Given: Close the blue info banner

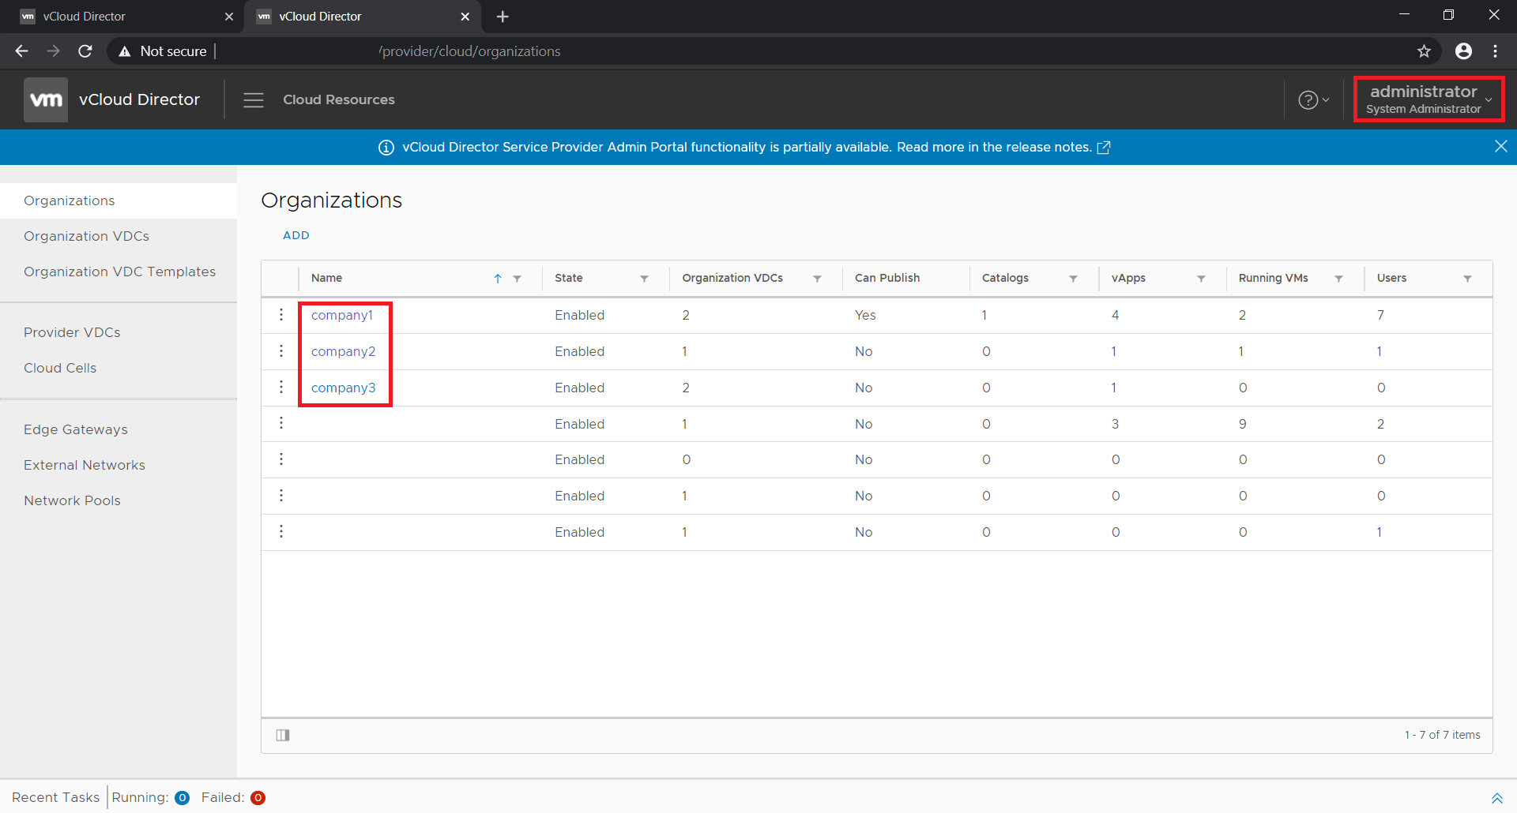Looking at the screenshot, I should click(x=1500, y=147).
